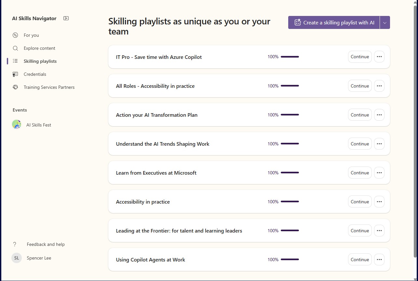Click Using Copilot Agents at Work title
Image resolution: width=418 pixels, height=281 pixels.
coord(151,260)
